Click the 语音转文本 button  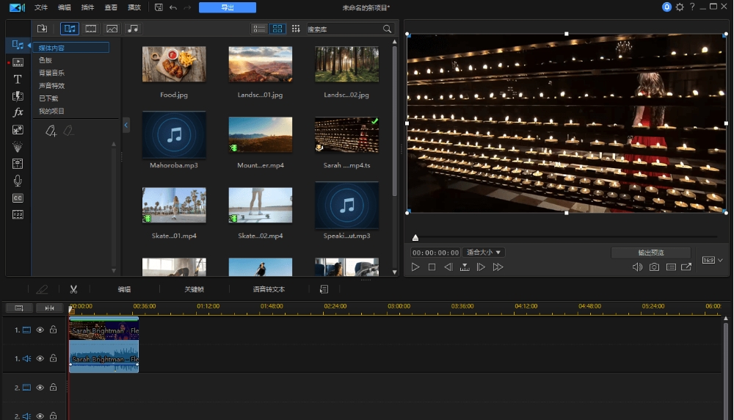(269, 289)
